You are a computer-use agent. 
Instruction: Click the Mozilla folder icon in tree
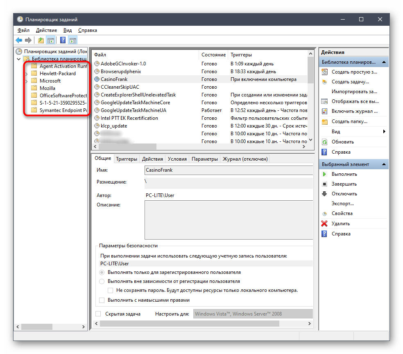click(x=34, y=88)
